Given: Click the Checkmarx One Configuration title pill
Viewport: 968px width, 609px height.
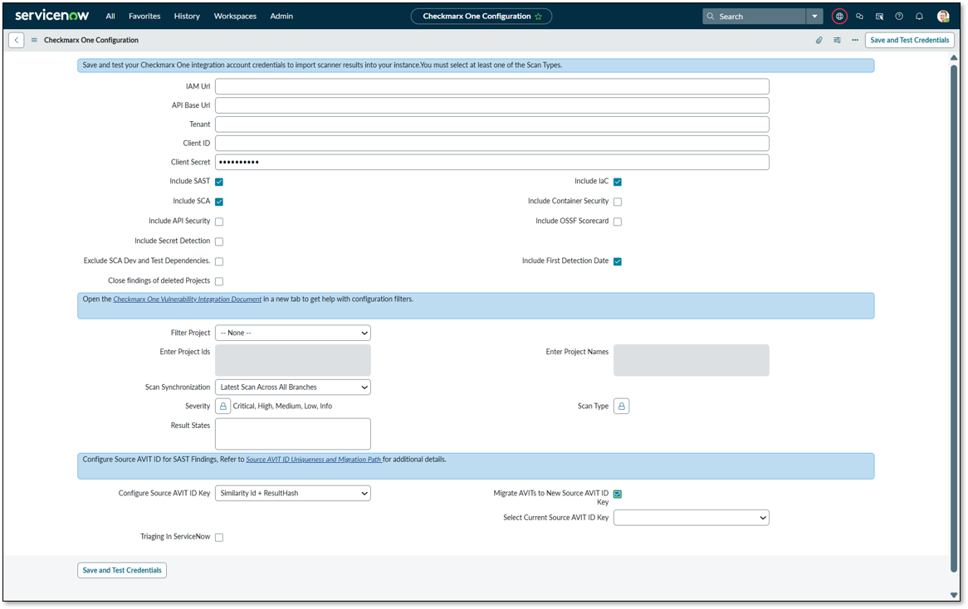Looking at the screenshot, I should 482,17.
